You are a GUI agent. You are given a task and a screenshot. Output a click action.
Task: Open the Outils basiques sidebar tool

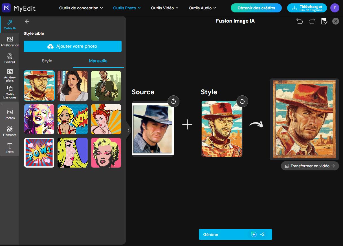tap(10, 92)
